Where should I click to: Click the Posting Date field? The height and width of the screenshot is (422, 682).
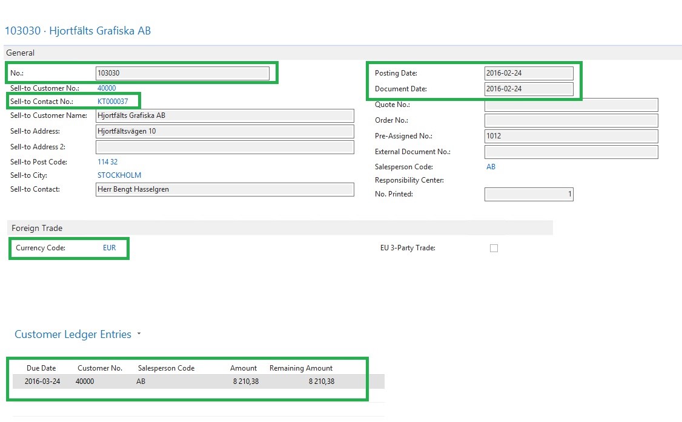pos(528,73)
